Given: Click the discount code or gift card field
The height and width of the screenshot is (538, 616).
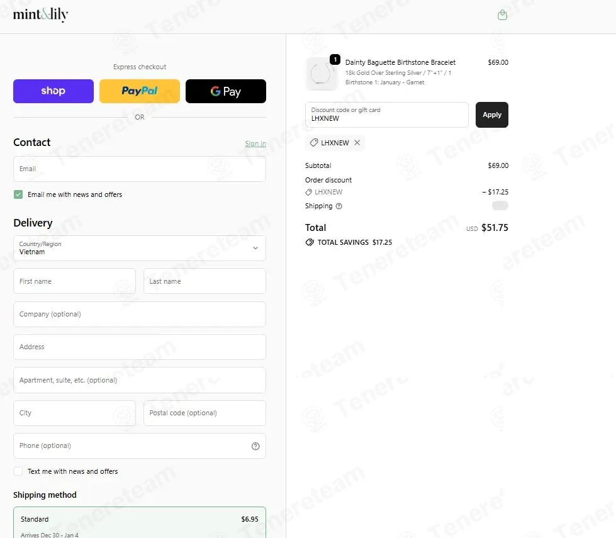Looking at the screenshot, I should click(x=386, y=115).
